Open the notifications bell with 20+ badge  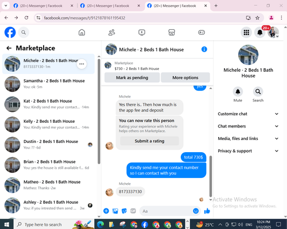(259, 33)
